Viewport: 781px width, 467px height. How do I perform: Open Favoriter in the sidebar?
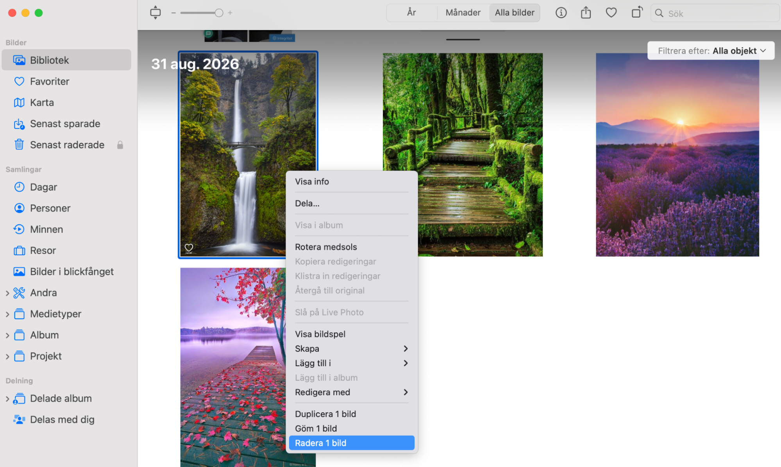coord(66,81)
